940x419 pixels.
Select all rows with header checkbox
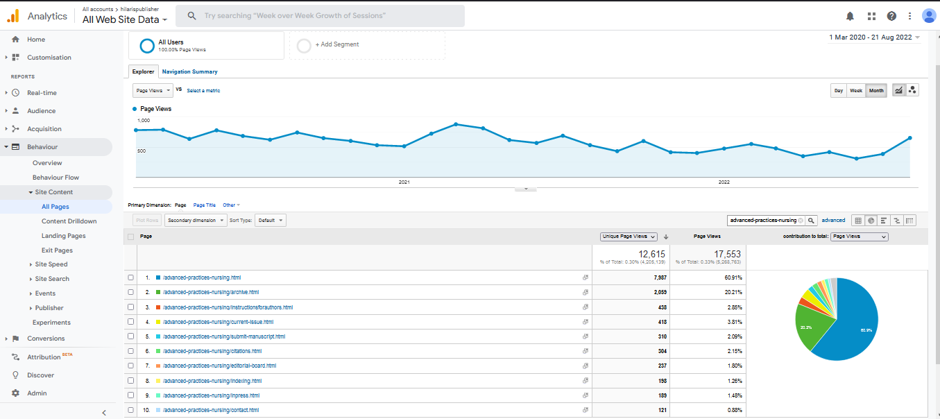130,237
